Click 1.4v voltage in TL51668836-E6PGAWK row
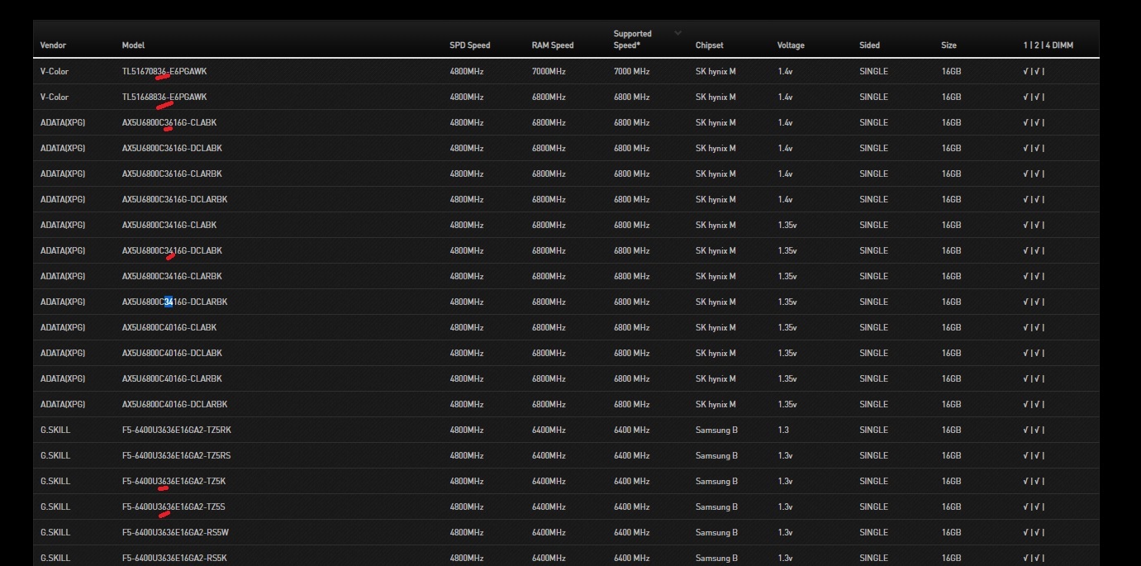 [x=785, y=98]
